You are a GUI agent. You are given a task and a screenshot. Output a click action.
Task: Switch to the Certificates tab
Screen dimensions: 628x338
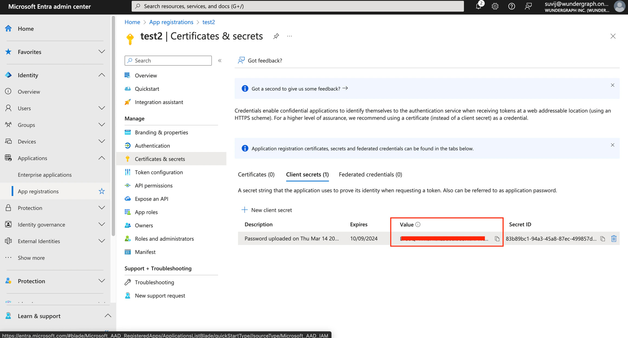pyautogui.click(x=256, y=174)
